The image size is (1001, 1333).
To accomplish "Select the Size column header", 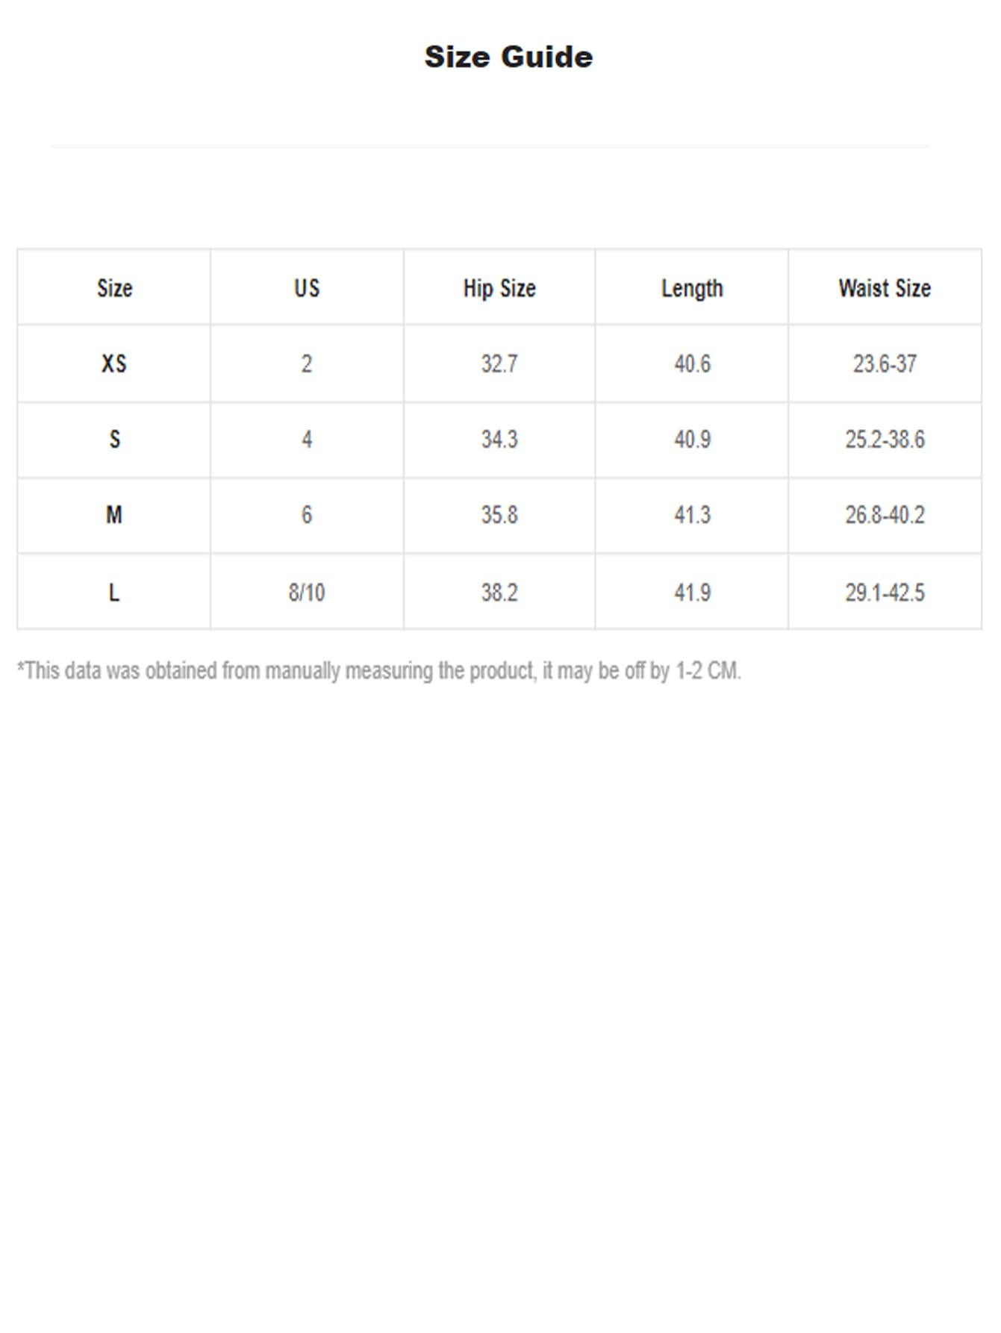I will point(114,288).
